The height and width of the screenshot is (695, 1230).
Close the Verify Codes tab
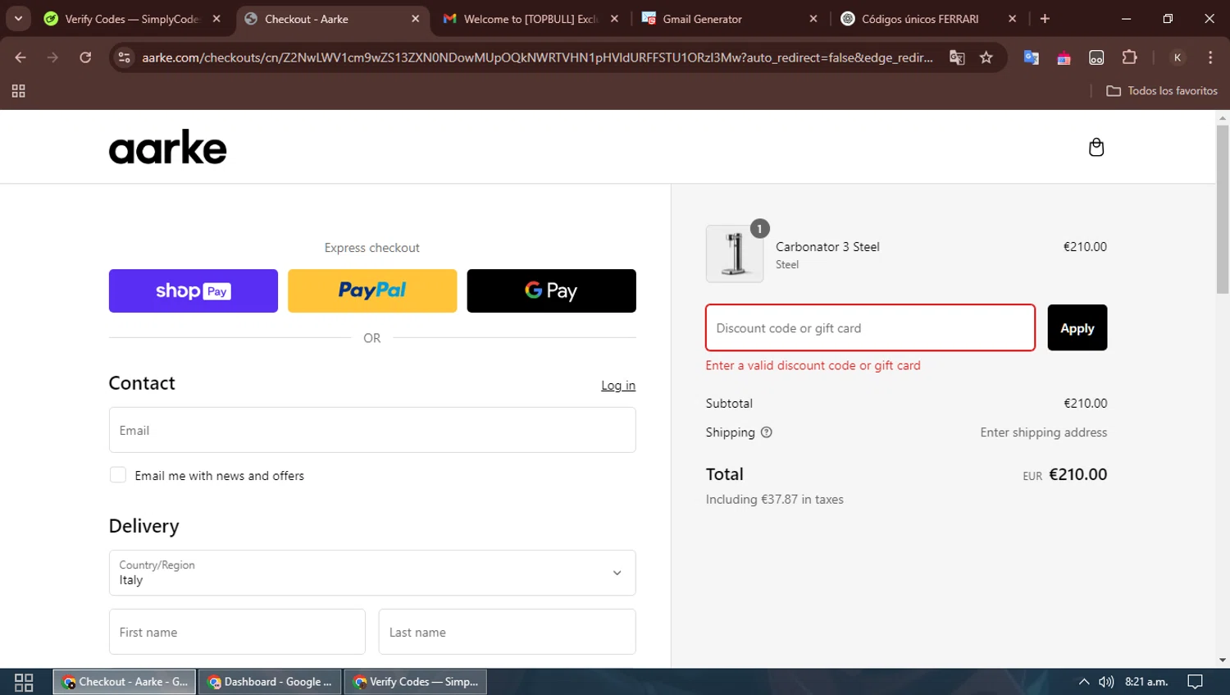tap(216, 19)
